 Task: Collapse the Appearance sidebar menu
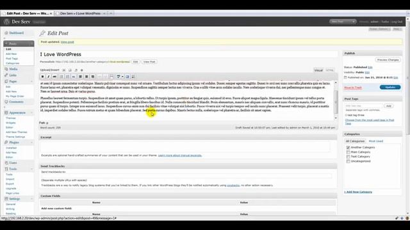32,112
